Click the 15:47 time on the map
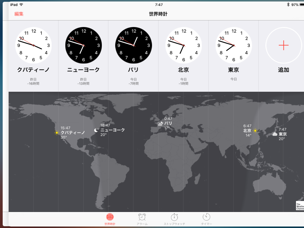The image size is (304, 228). [65, 128]
